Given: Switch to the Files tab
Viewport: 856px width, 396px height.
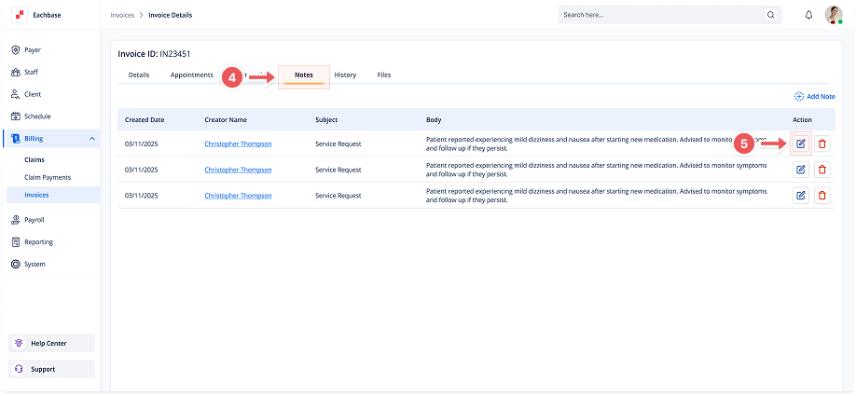Looking at the screenshot, I should [384, 75].
